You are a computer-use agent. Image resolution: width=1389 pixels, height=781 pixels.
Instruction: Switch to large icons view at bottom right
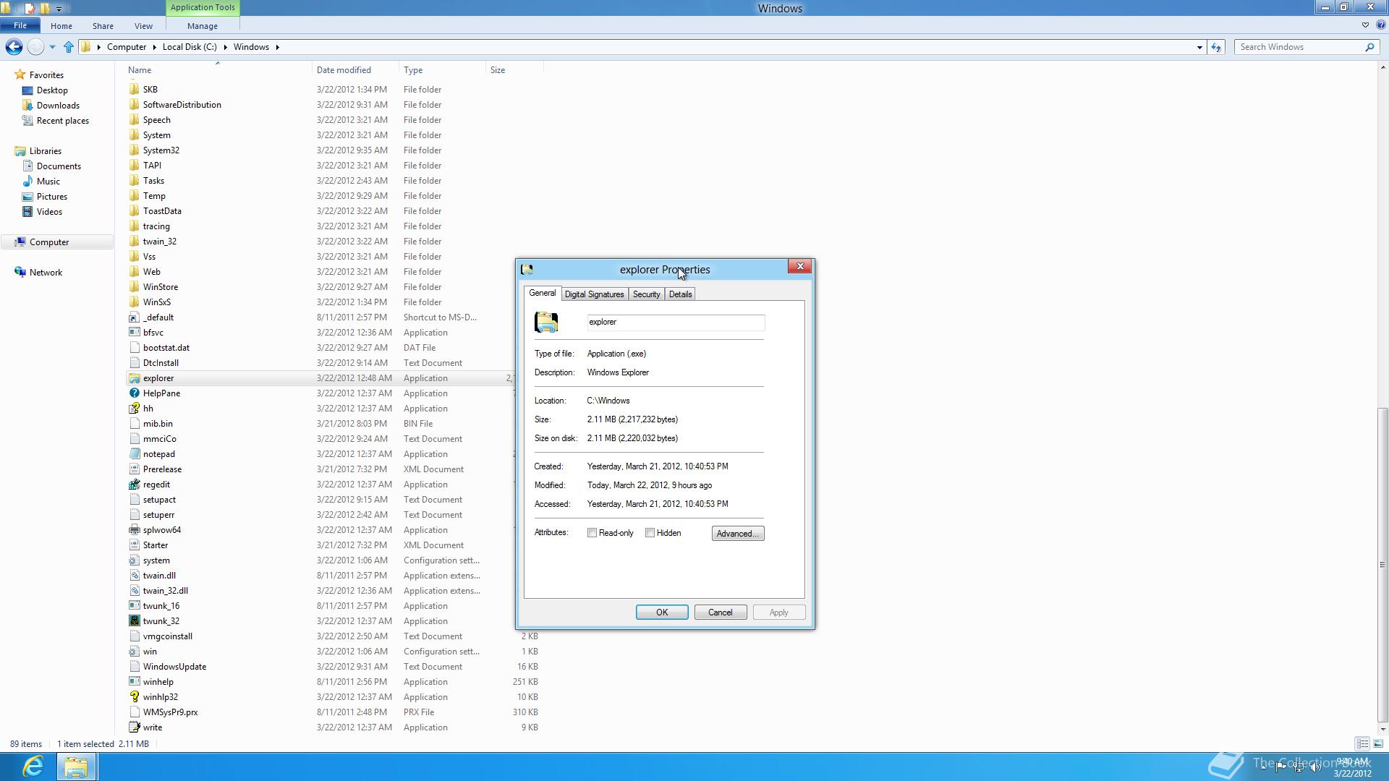point(1378,743)
